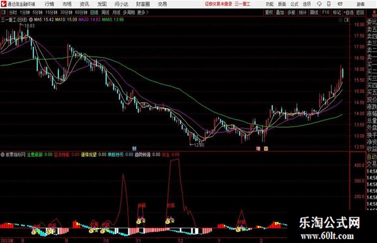Switch to 30分钟 period tab

(x=66, y=12)
